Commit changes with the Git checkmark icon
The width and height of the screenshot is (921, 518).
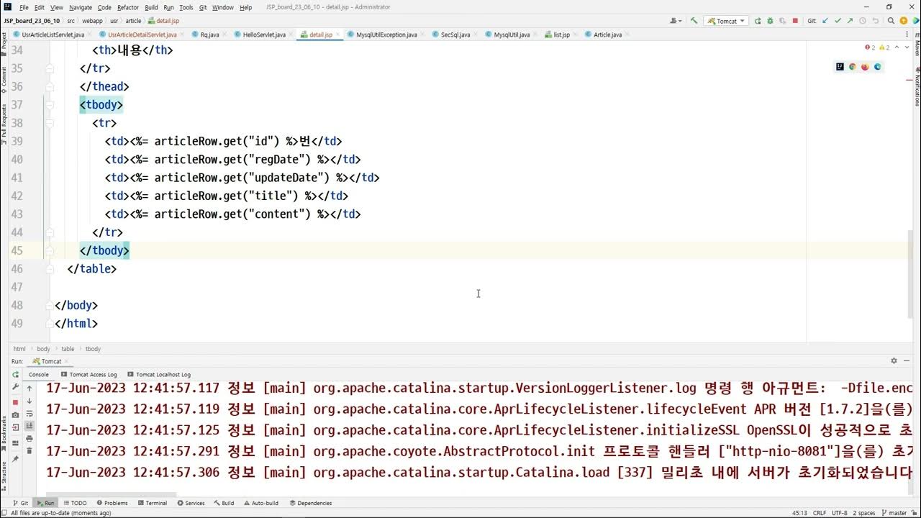(837, 21)
